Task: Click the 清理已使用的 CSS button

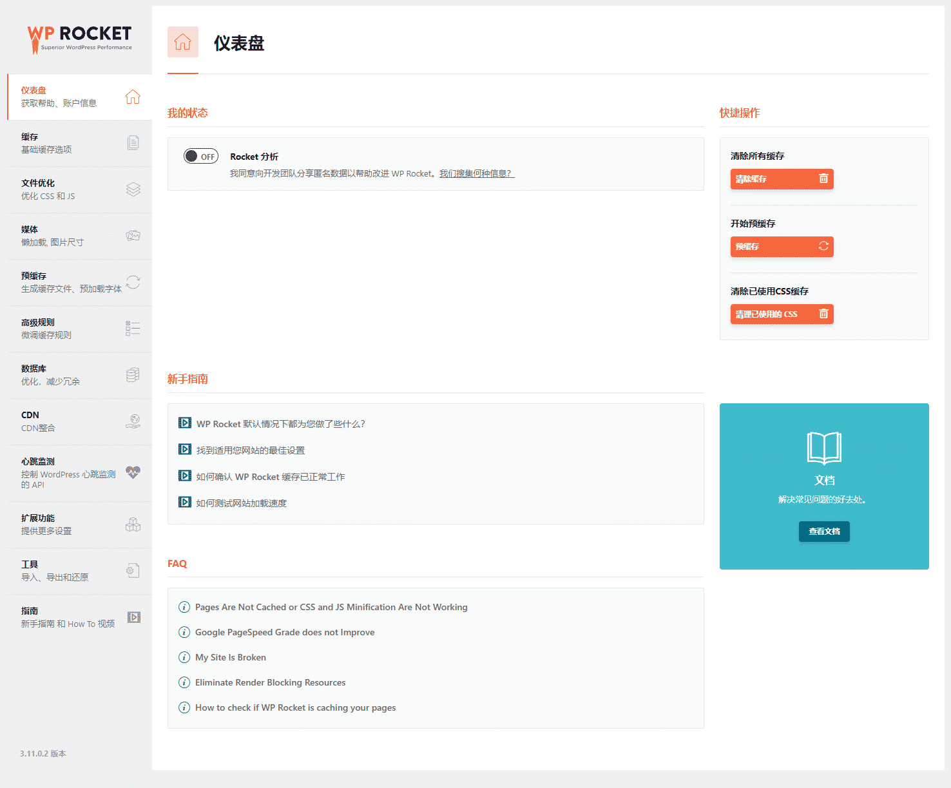Action: [782, 314]
